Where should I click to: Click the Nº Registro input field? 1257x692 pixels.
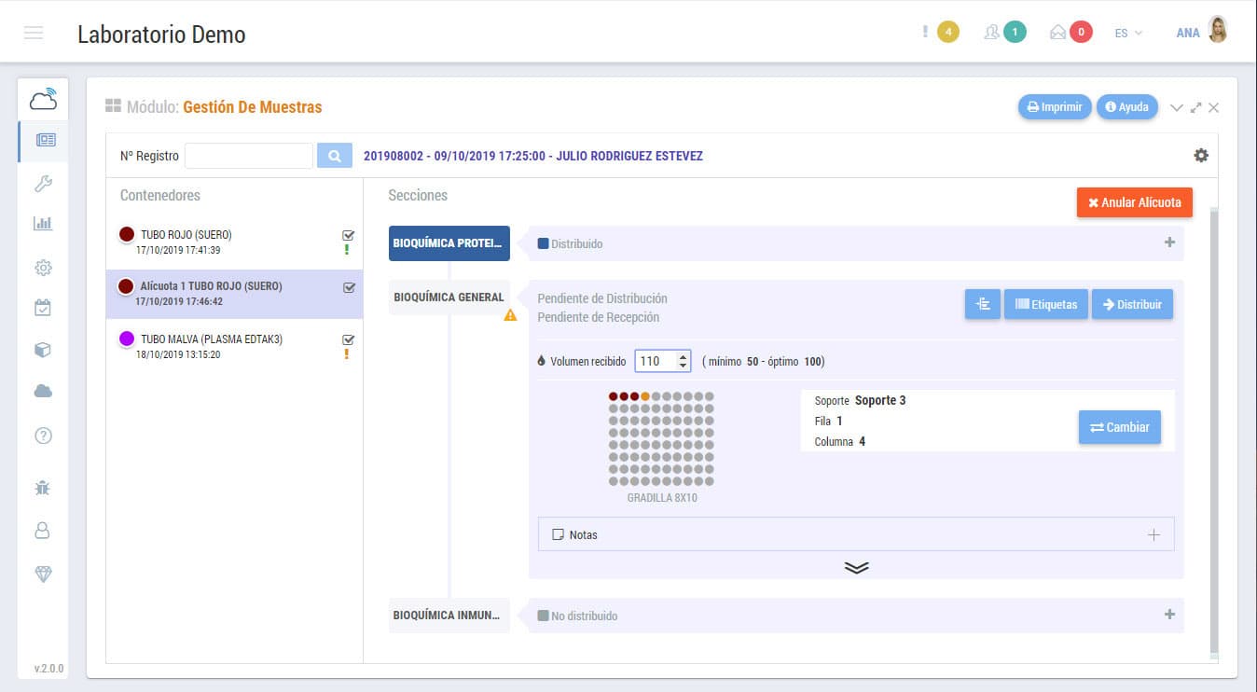click(x=249, y=156)
